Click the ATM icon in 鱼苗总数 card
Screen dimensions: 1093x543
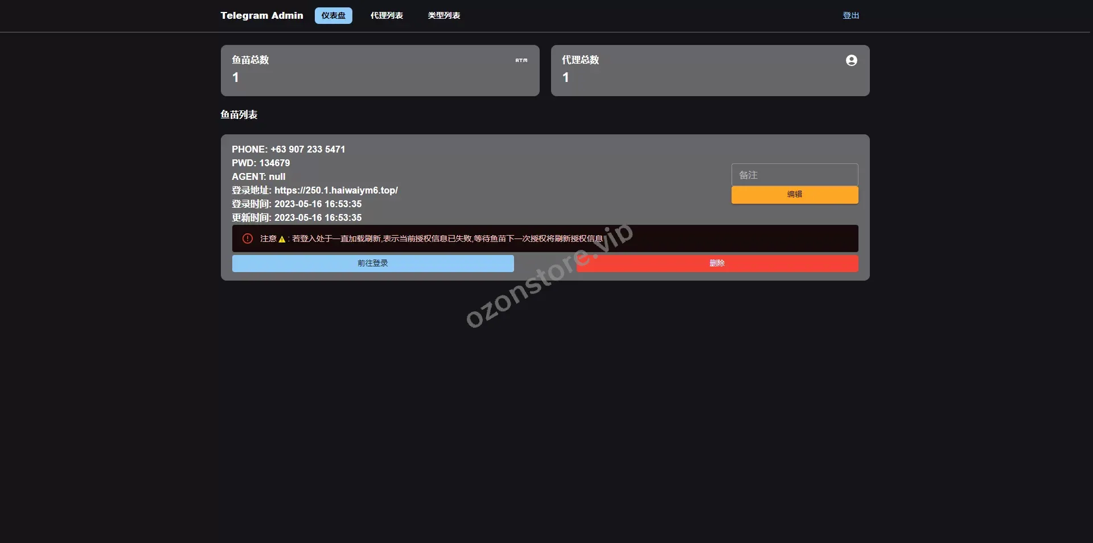click(x=521, y=60)
